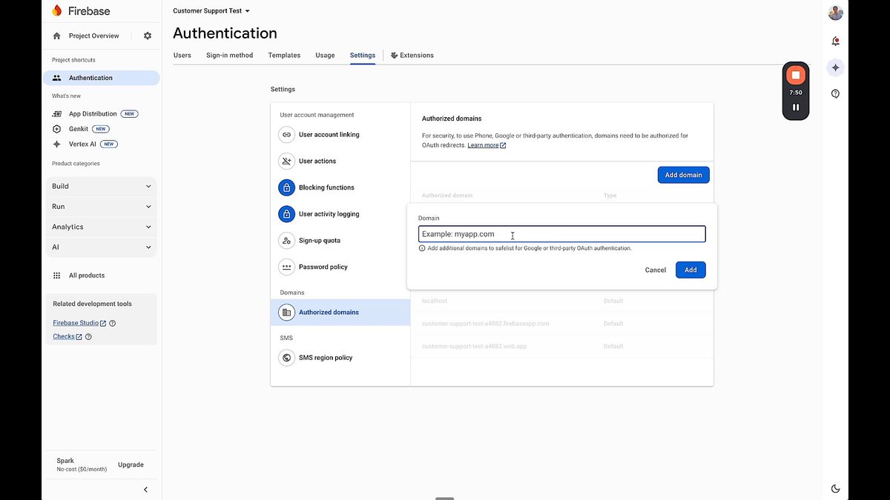Screen dimensions: 890x500
Task: Select the Settings tab
Action: click(363, 56)
